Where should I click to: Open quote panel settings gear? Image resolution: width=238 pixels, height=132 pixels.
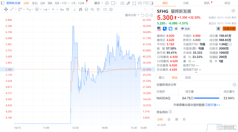pyautogui.click(x=233, y=11)
